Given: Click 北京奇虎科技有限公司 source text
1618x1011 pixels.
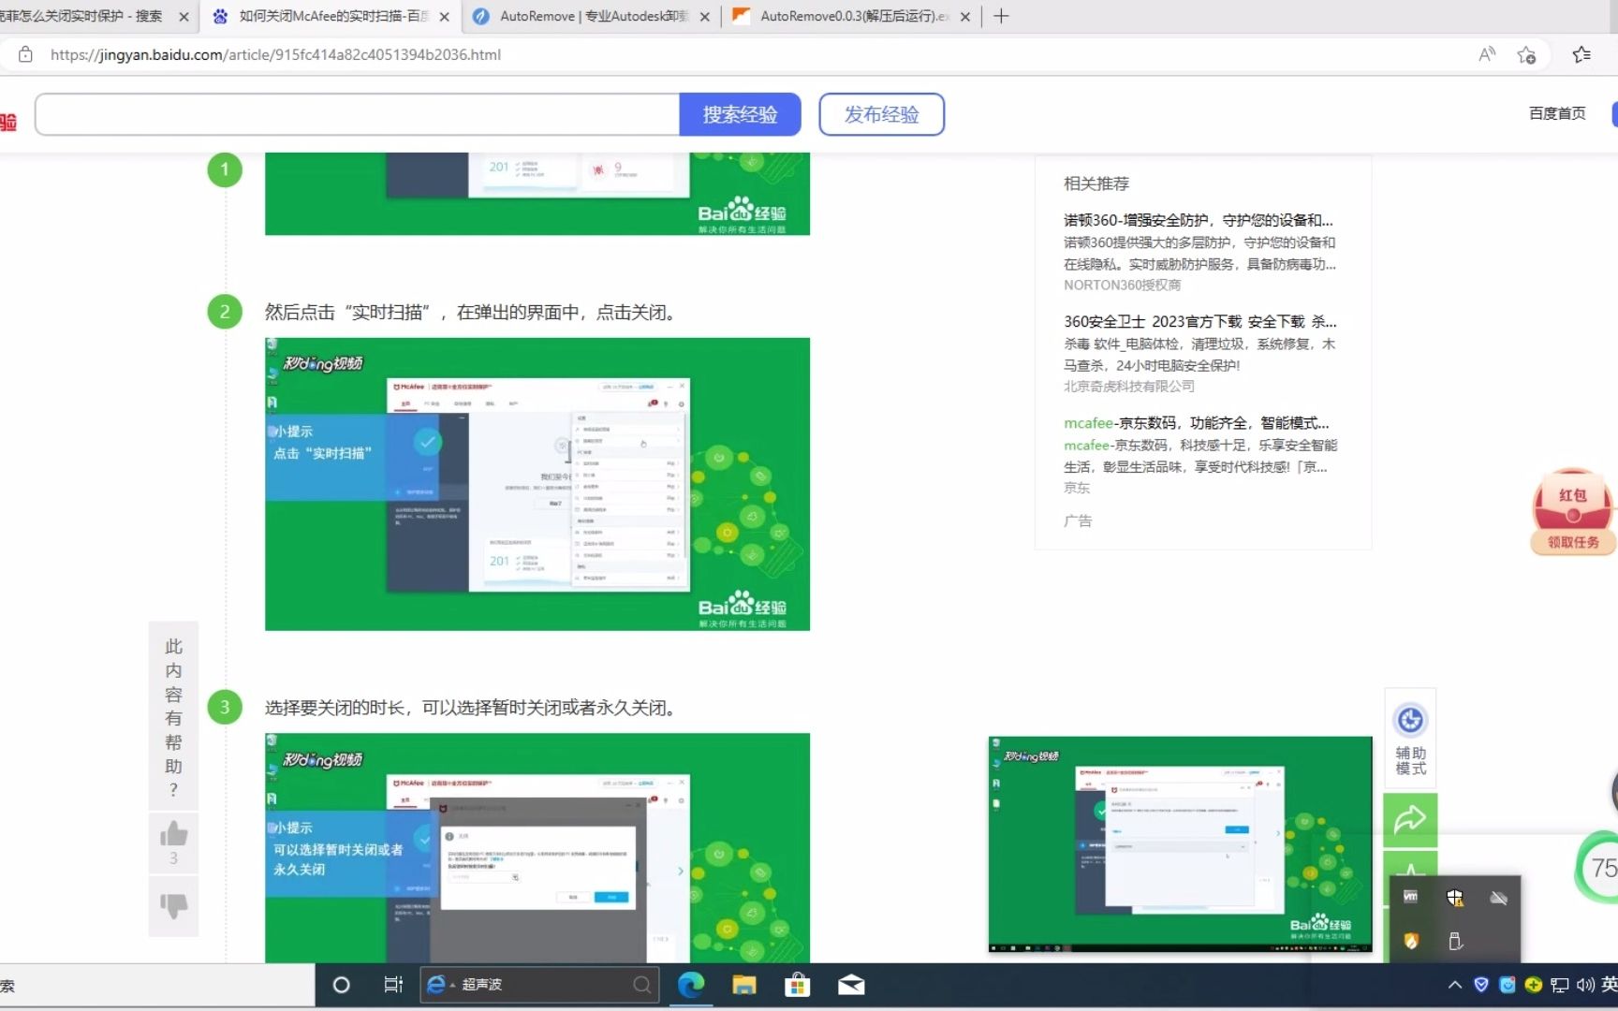Looking at the screenshot, I should point(1129,386).
